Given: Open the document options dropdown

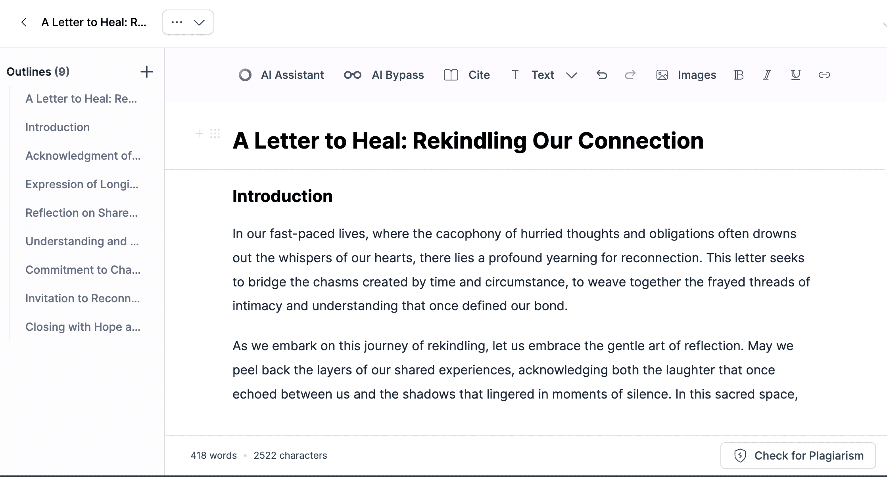Looking at the screenshot, I should tap(188, 22).
